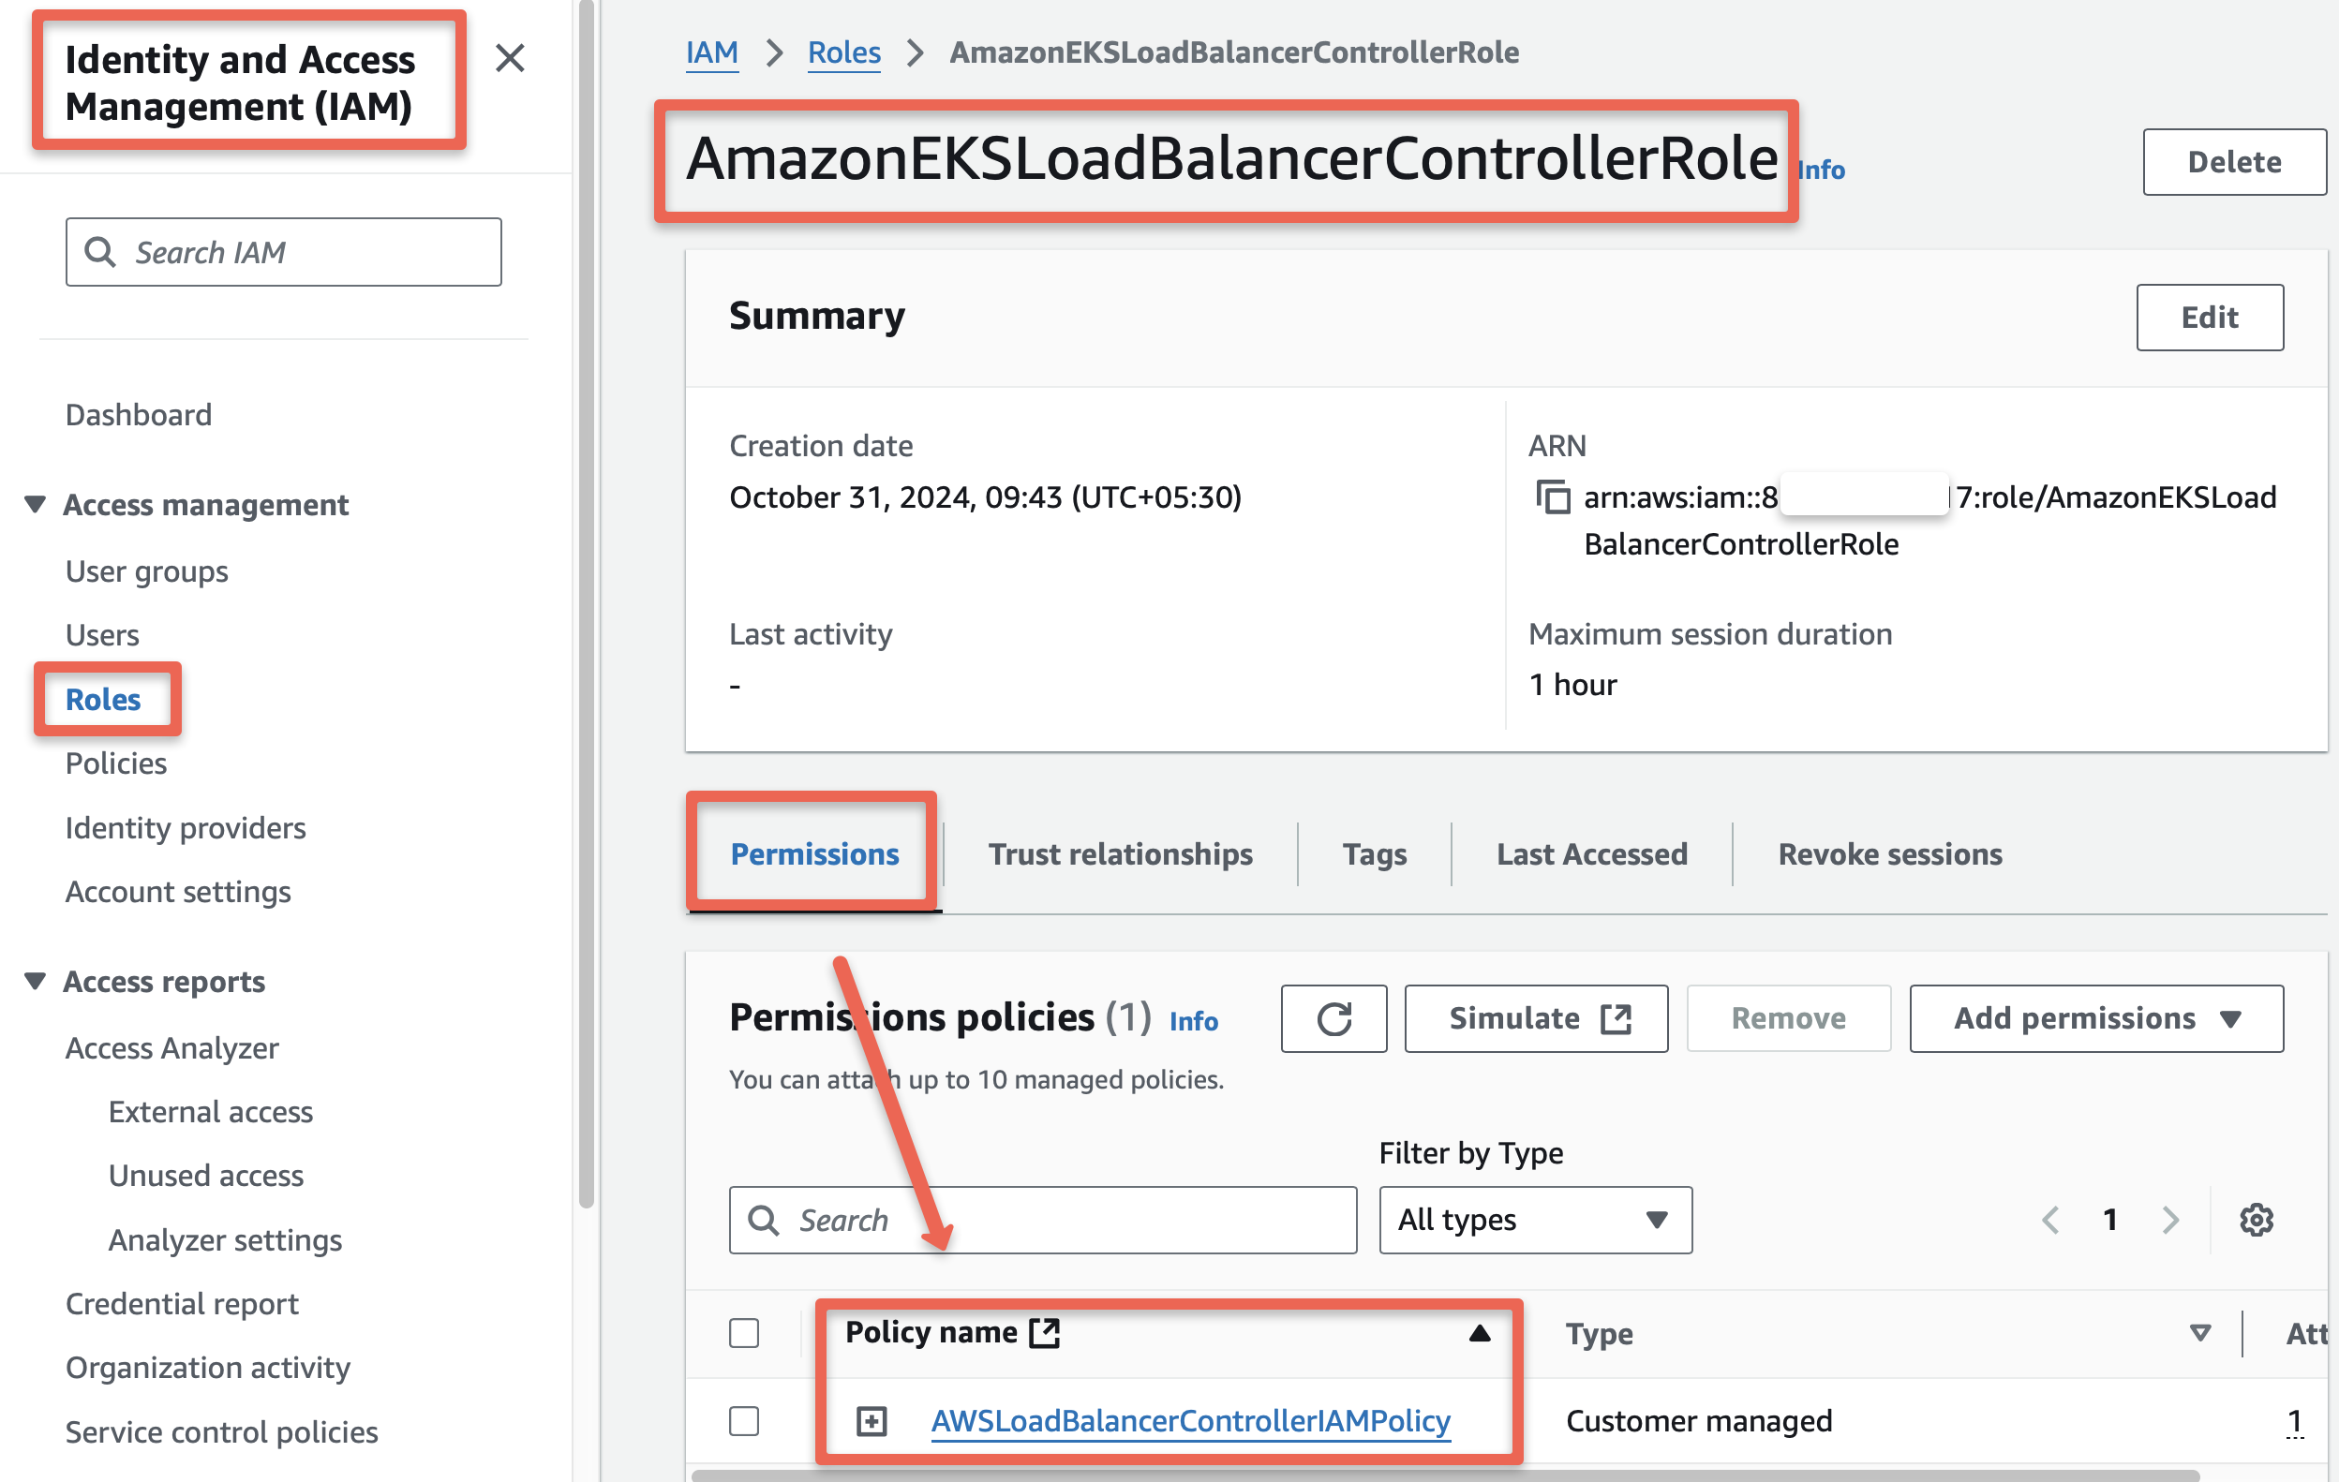This screenshot has height=1482, width=2339.
Task: Expand the Add permissions dropdown
Action: pos(2095,1018)
